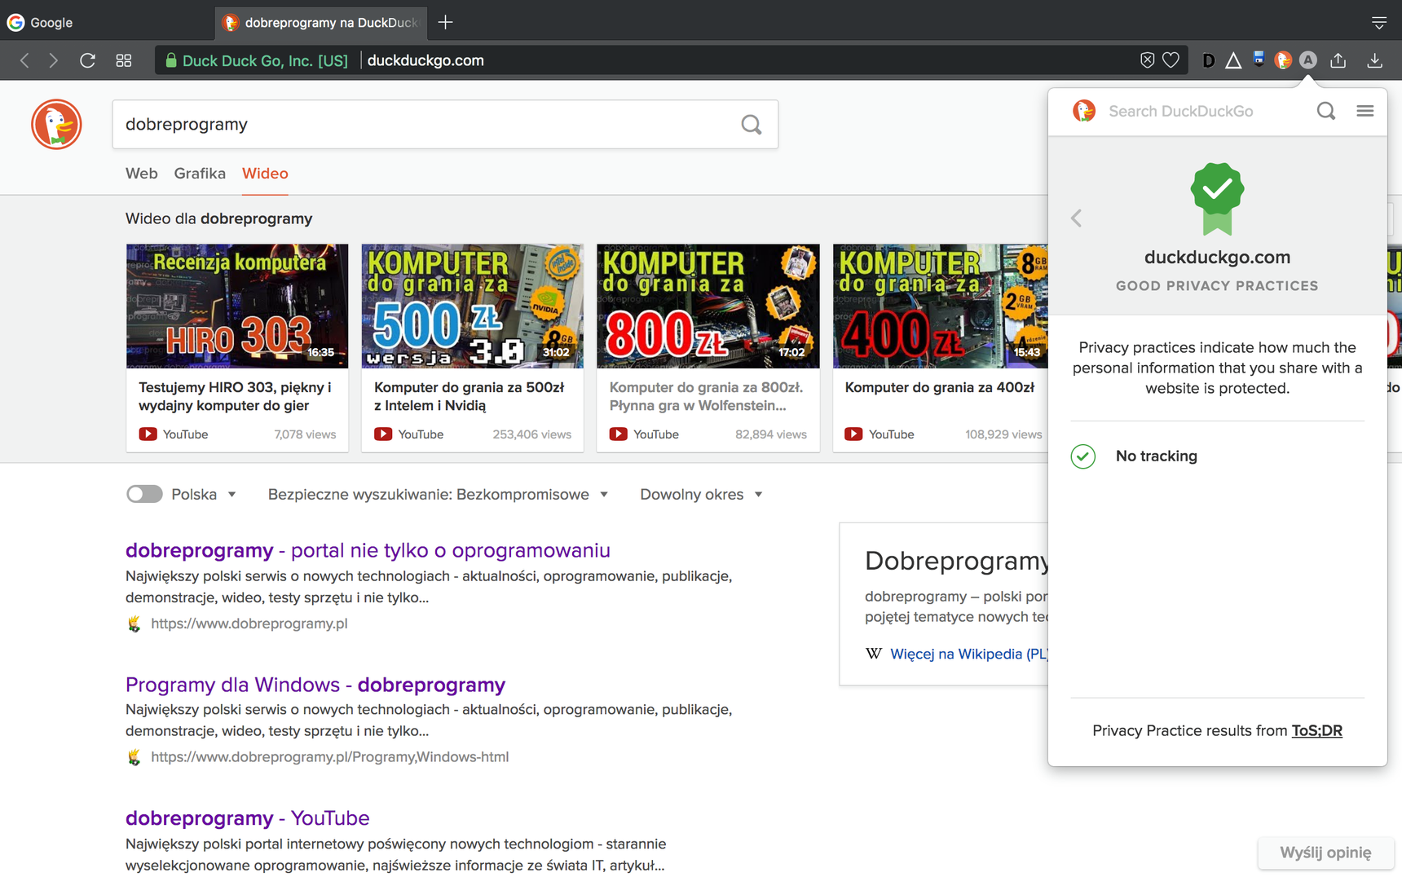Viewport: 1402px width, 877px height.
Task: Play the Komputer do grania 800ZŁ thumbnail
Action: 708,306
